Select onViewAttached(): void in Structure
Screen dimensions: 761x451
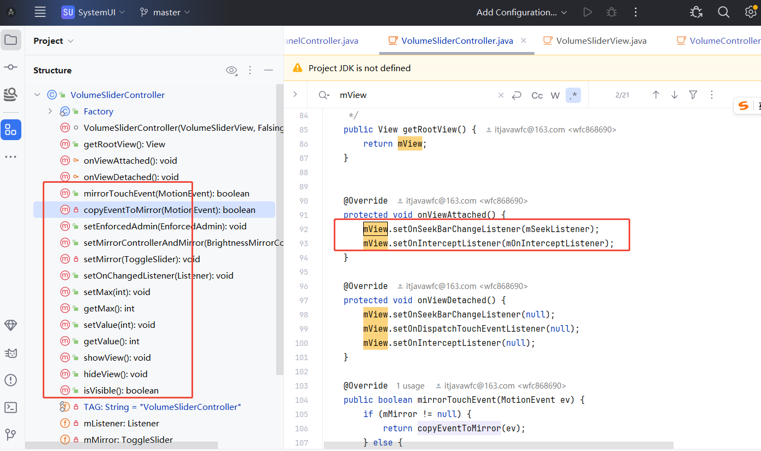click(x=130, y=161)
